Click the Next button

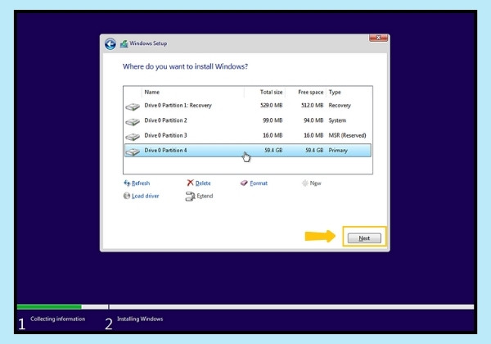(364, 238)
